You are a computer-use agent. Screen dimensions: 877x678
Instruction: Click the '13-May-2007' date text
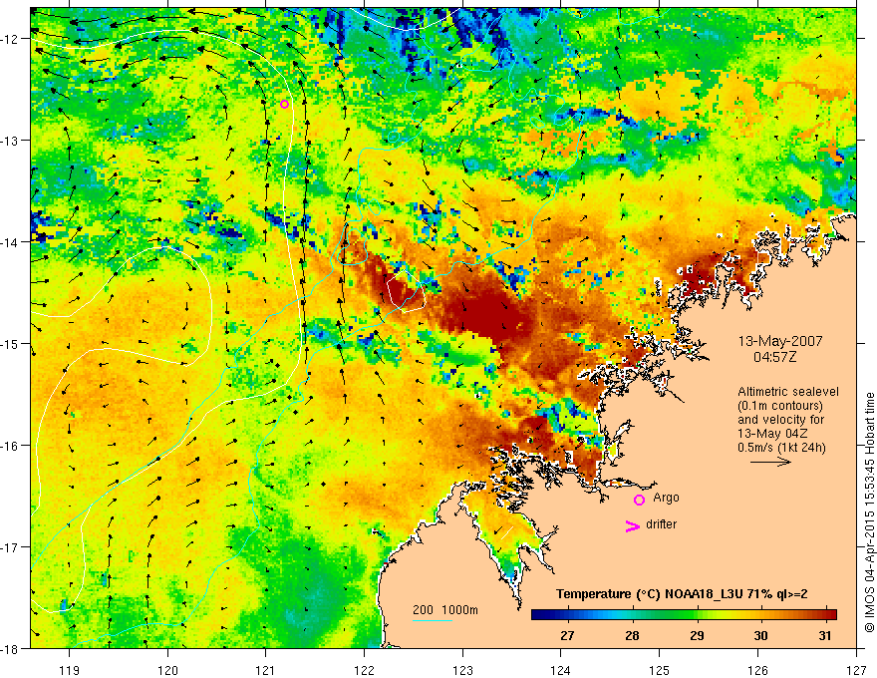coord(780,341)
